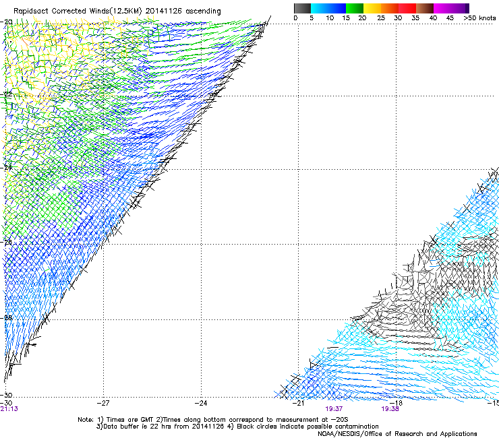Click the cyan 5-10 knots color segment
The image size is (499, 438).
320,8
